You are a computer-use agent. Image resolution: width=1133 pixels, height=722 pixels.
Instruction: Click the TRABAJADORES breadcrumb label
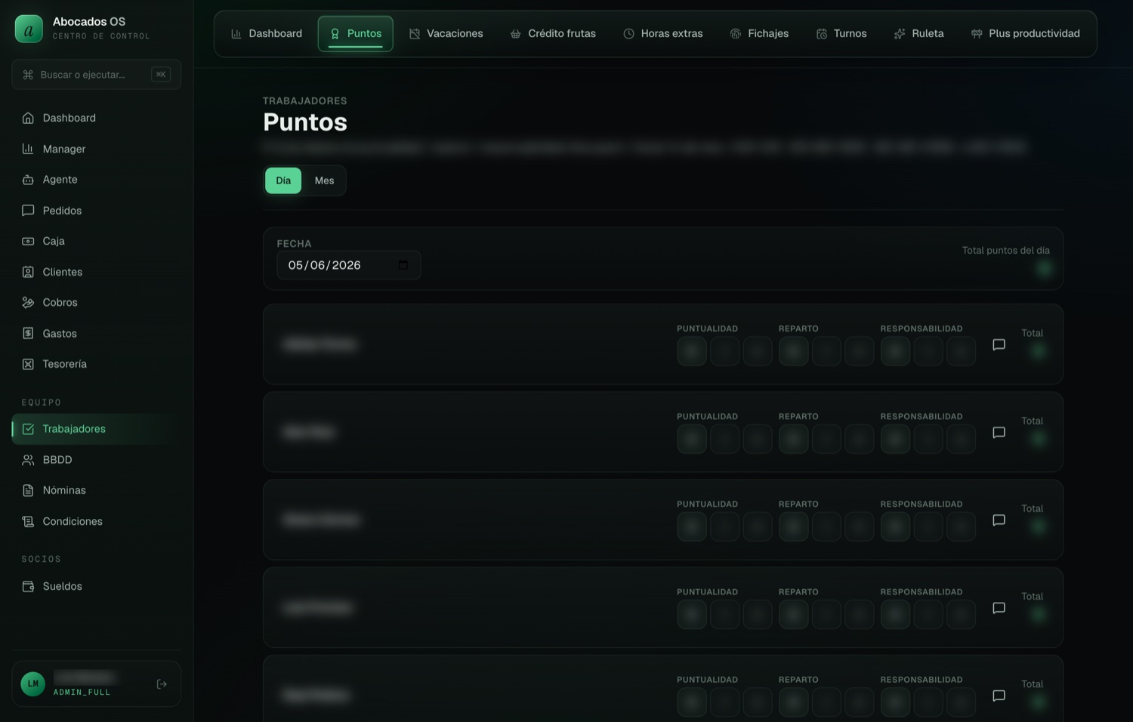305,100
